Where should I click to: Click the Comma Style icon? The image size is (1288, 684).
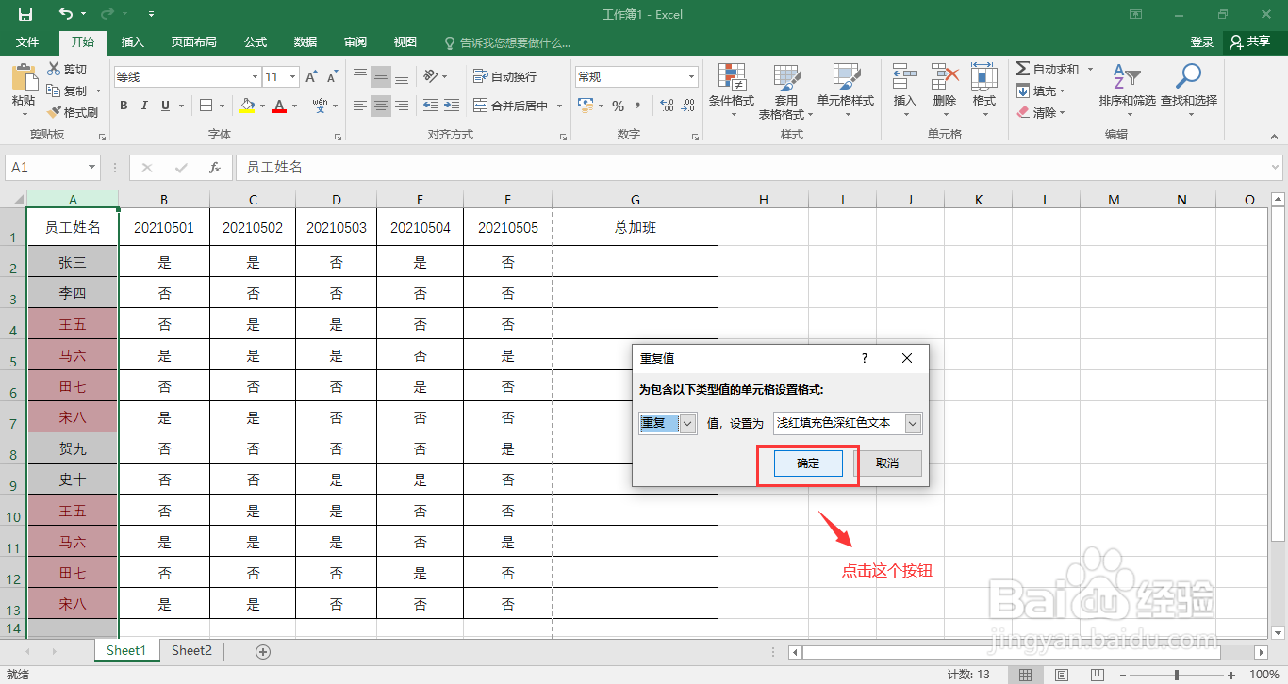tap(638, 106)
